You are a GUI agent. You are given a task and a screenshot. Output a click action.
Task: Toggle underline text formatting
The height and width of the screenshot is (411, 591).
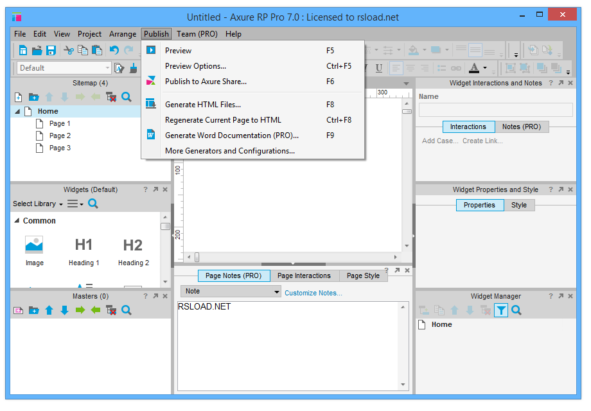click(379, 68)
